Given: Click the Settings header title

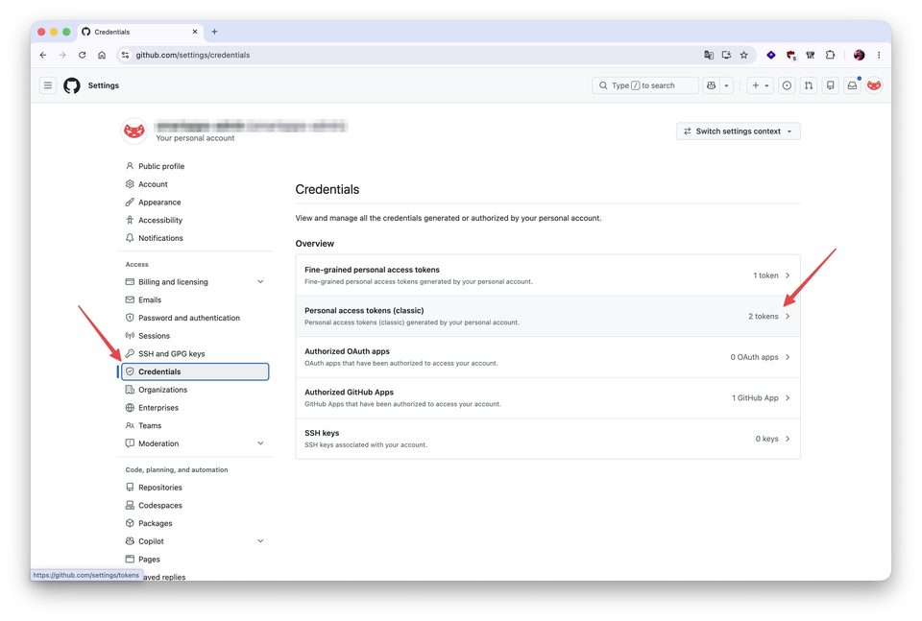Looking at the screenshot, I should [104, 85].
